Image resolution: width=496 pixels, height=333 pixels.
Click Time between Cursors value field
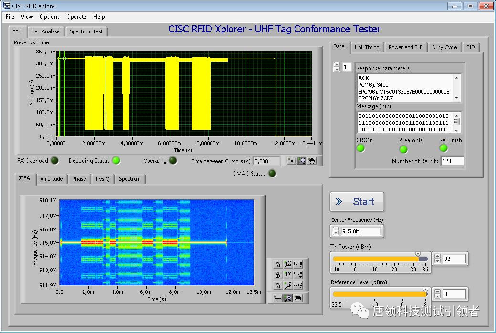266,161
